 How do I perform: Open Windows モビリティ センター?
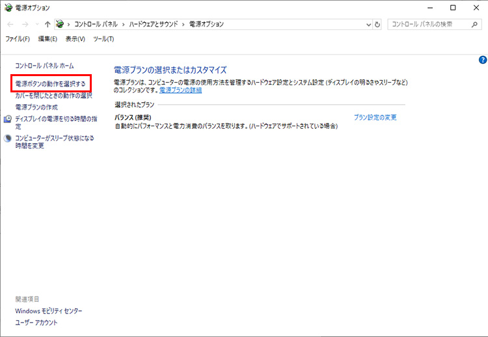(x=49, y=311)
